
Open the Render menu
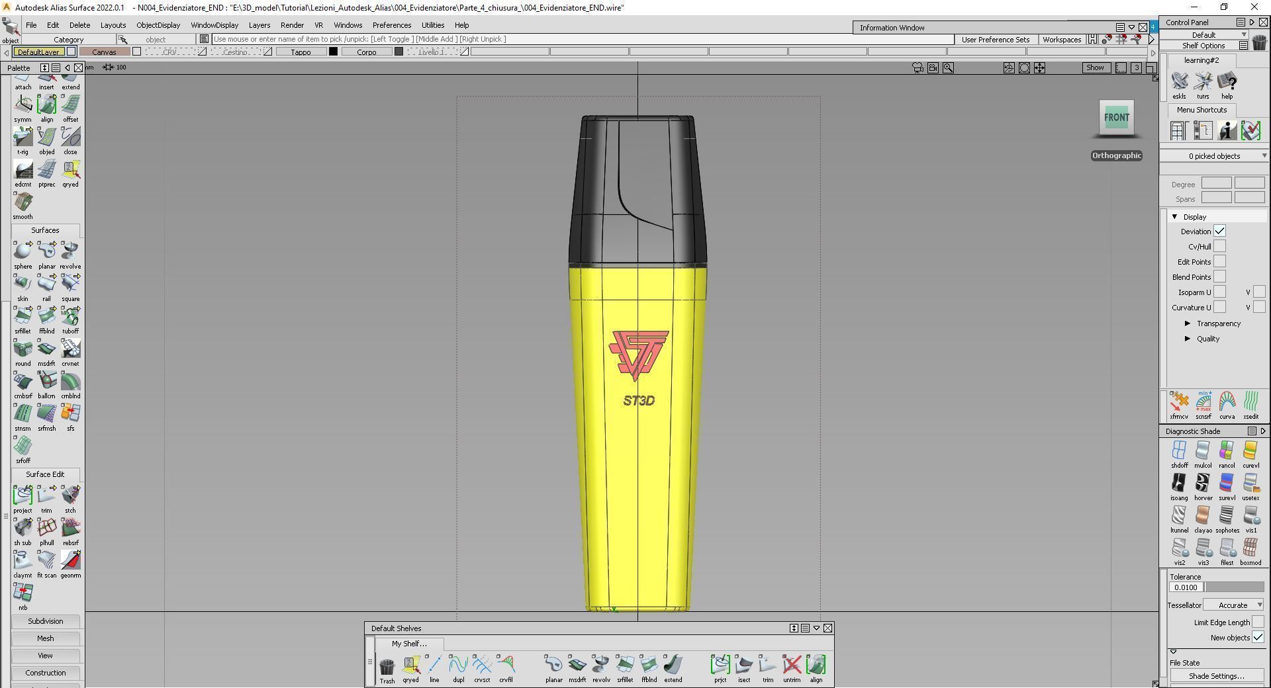click(292, 25)
